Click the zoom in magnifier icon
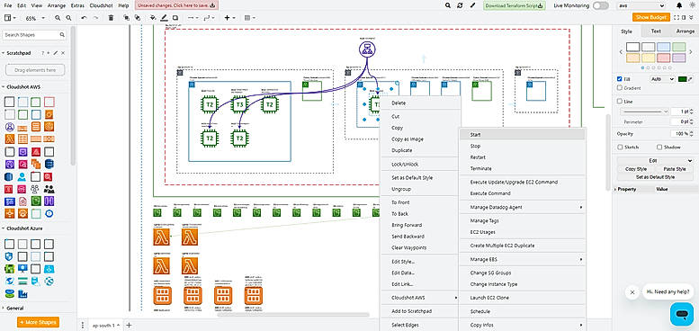The height and width of the screenshot is (331, 699). tap(58, 18)
